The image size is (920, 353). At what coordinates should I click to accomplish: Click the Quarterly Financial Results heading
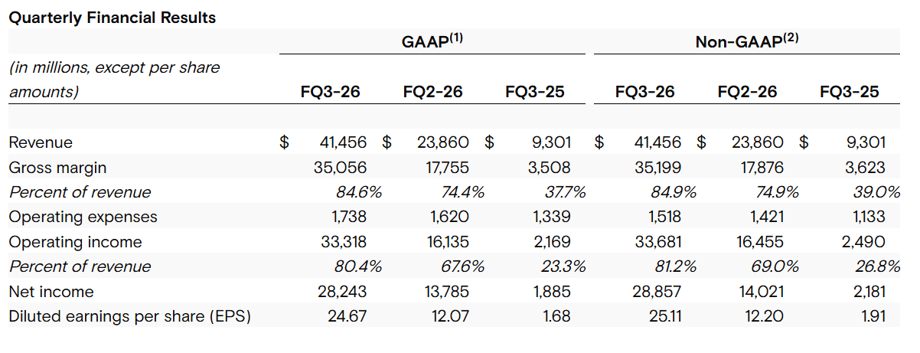tap(112, 18)
